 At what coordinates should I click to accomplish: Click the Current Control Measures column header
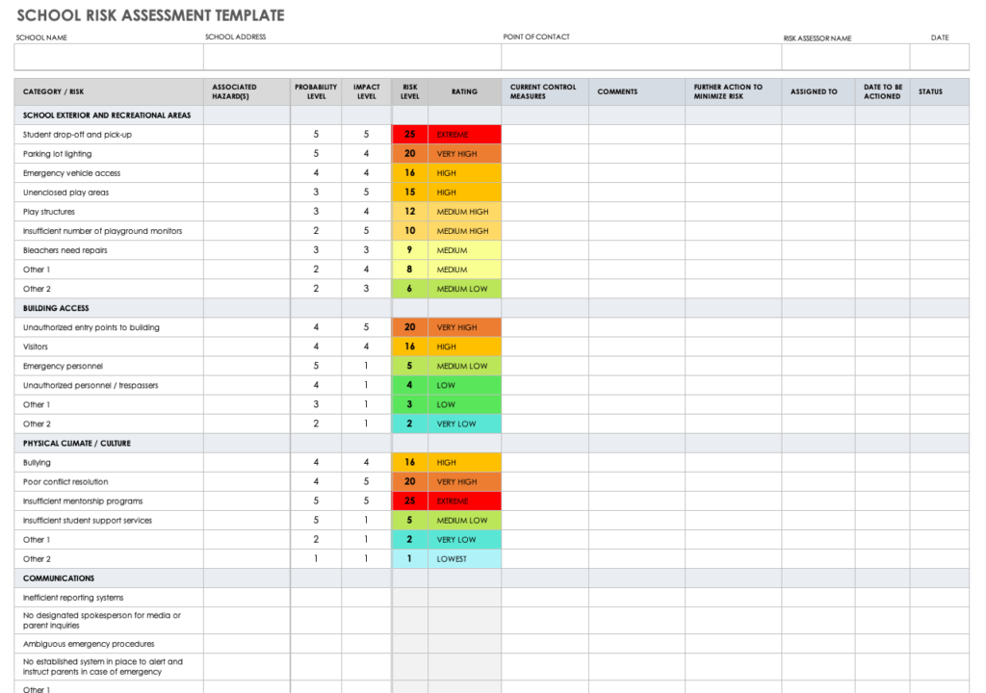544,92
